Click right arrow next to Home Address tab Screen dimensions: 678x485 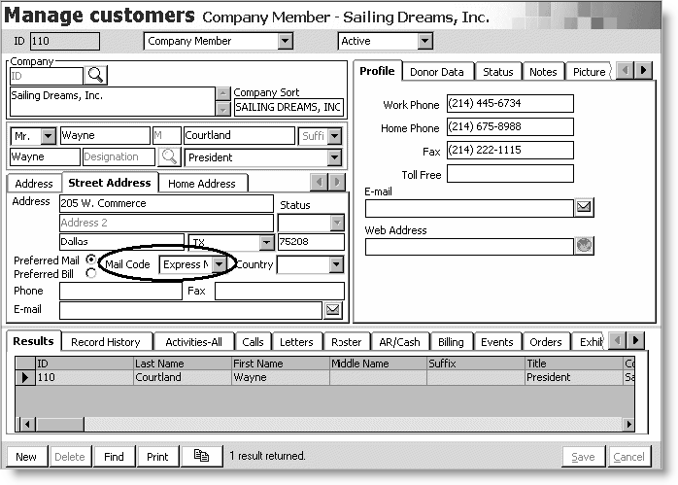pos(337,182)
